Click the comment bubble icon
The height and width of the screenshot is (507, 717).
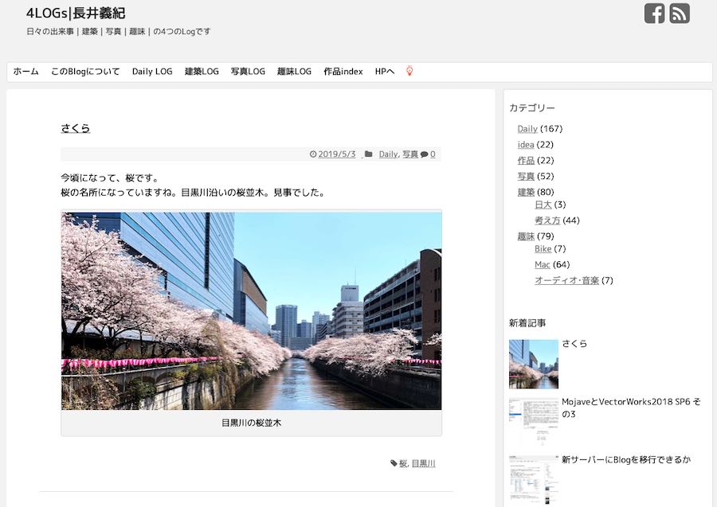[425, 154]
